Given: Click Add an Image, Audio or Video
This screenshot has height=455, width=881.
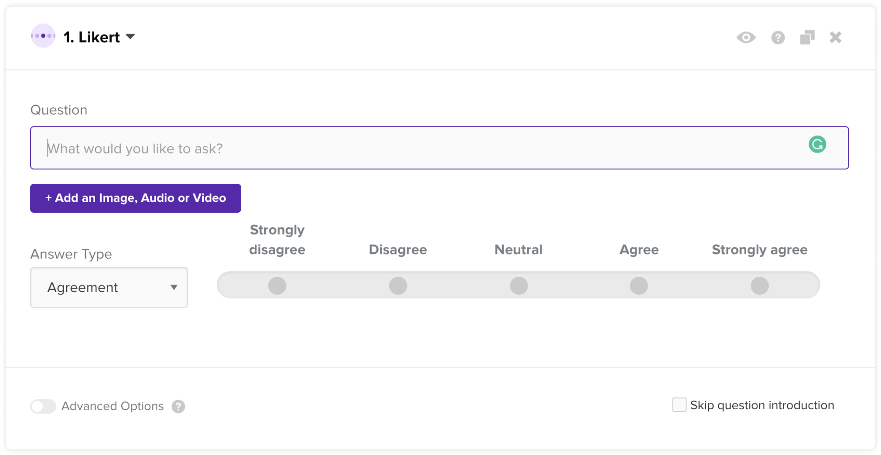Looking at the screenshot, I should click(135, 198).
